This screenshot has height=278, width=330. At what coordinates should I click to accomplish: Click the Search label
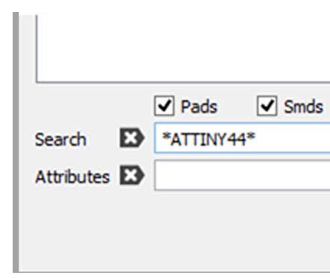60,139
